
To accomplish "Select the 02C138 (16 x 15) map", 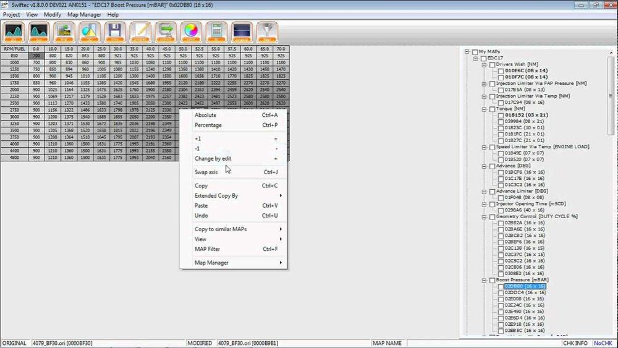I will tap(525, 248).
